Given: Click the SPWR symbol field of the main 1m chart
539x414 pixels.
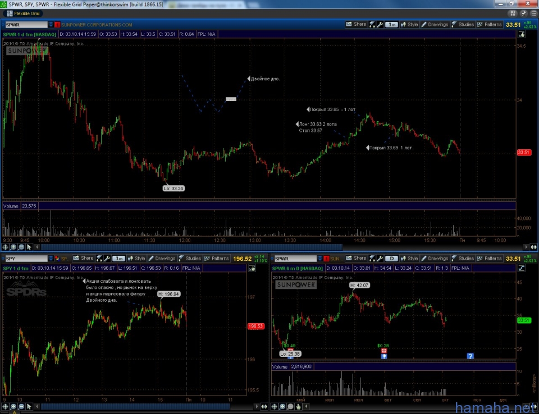Looking at the screenshot, I should [26, 25].
